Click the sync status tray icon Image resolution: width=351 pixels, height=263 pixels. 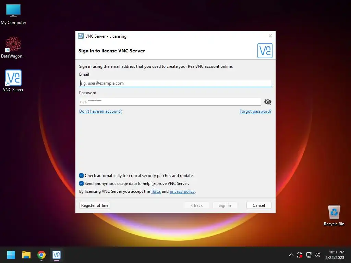point(300,255)
